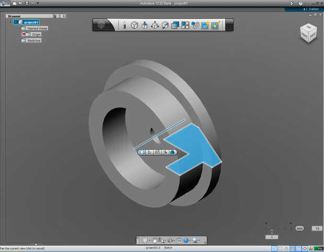The height and width of the screenshot is (252, 324).
Task: Click the Zoom Extents navigation icon
Action: tap(145, 240)
